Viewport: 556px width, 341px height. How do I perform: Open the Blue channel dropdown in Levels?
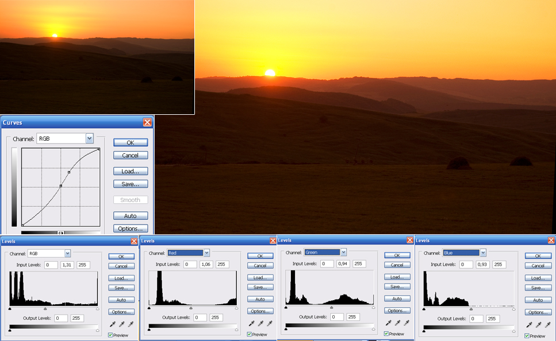482,253
